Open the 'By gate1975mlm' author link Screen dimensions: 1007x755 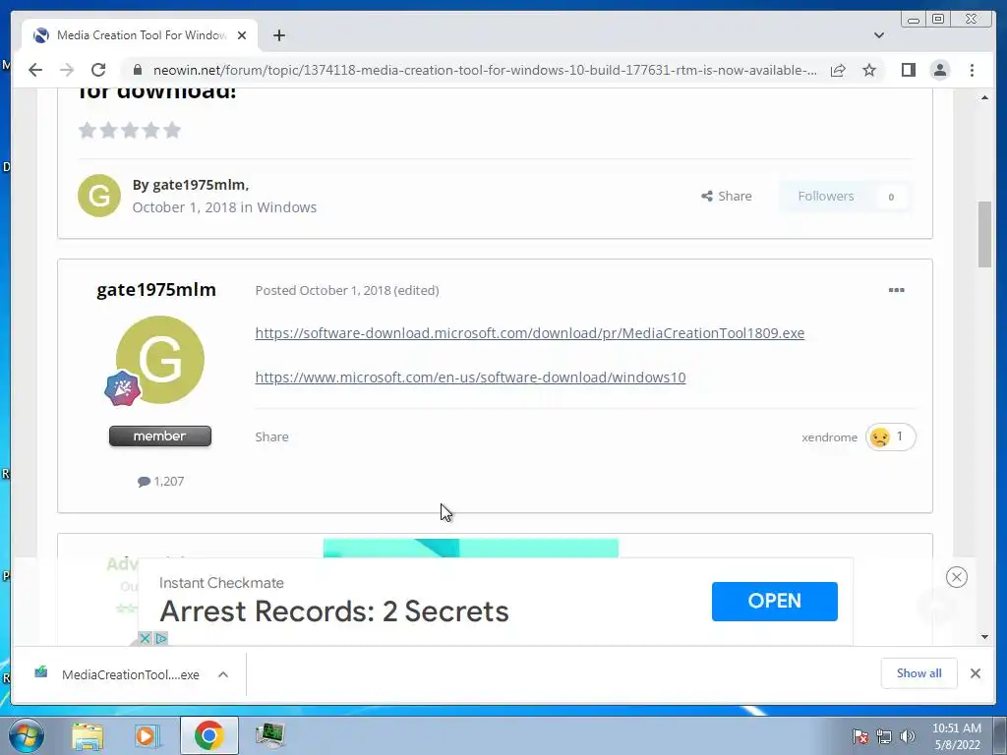pos(191,185)
